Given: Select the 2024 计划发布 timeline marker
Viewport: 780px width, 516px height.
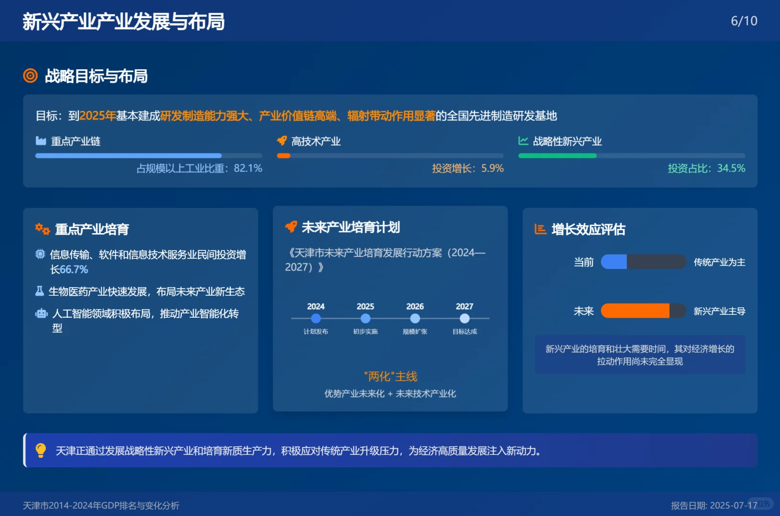Looking at the screenshot, I should (x=315, y=318).
